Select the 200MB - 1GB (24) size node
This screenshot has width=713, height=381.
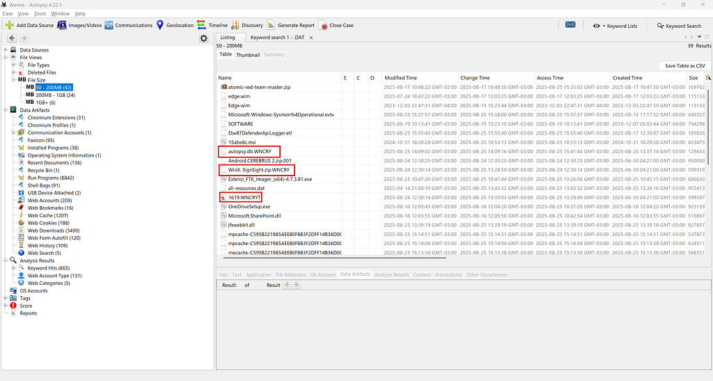[56, 95]
